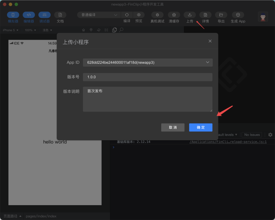Click the 确定 confirm button
Image resolution: width=275 pixels, height=220 pixels.
click(x=201, y=127)
